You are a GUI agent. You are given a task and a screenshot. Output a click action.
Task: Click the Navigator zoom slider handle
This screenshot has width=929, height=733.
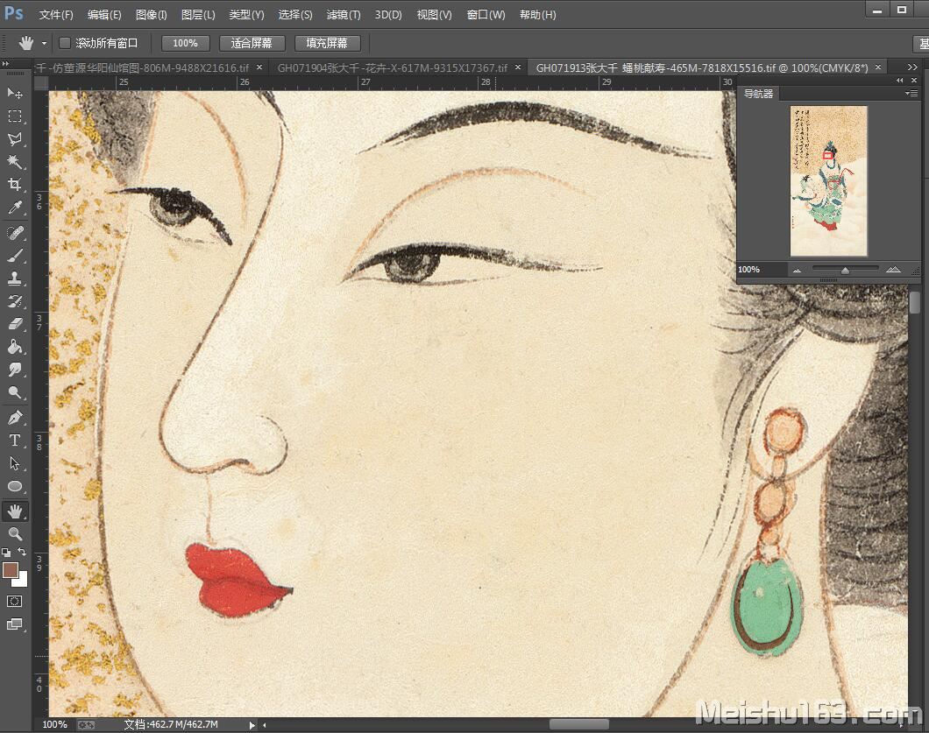click(x=846, y=271)
